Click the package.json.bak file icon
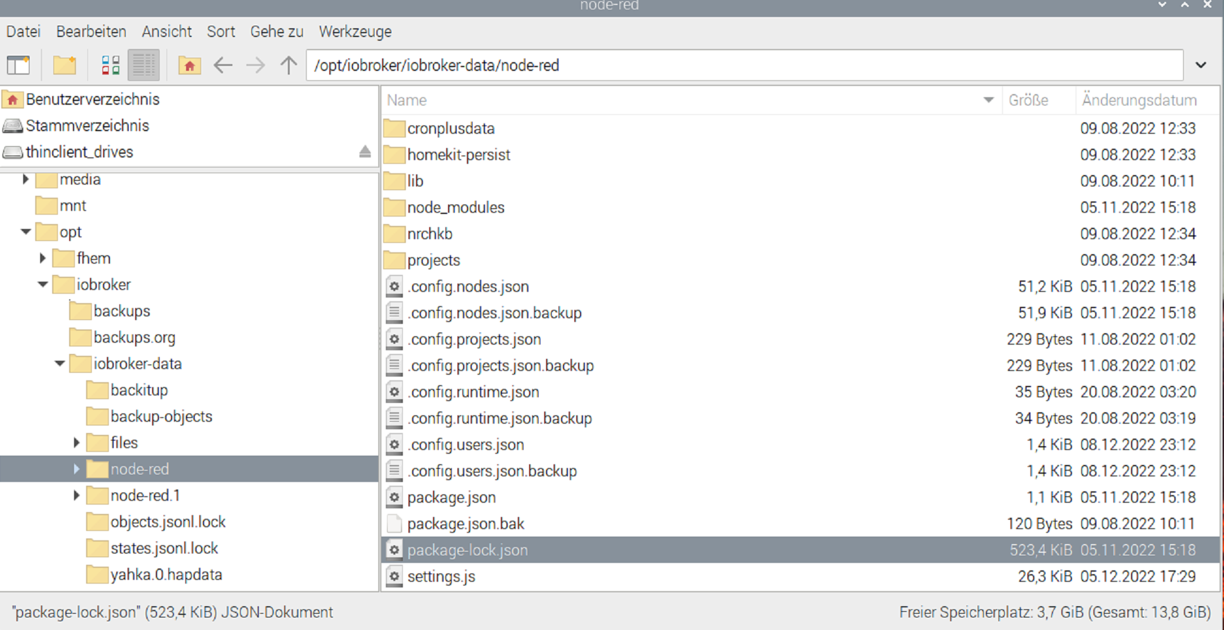This screenshot has width=1224, height=630. pos(394,524)
